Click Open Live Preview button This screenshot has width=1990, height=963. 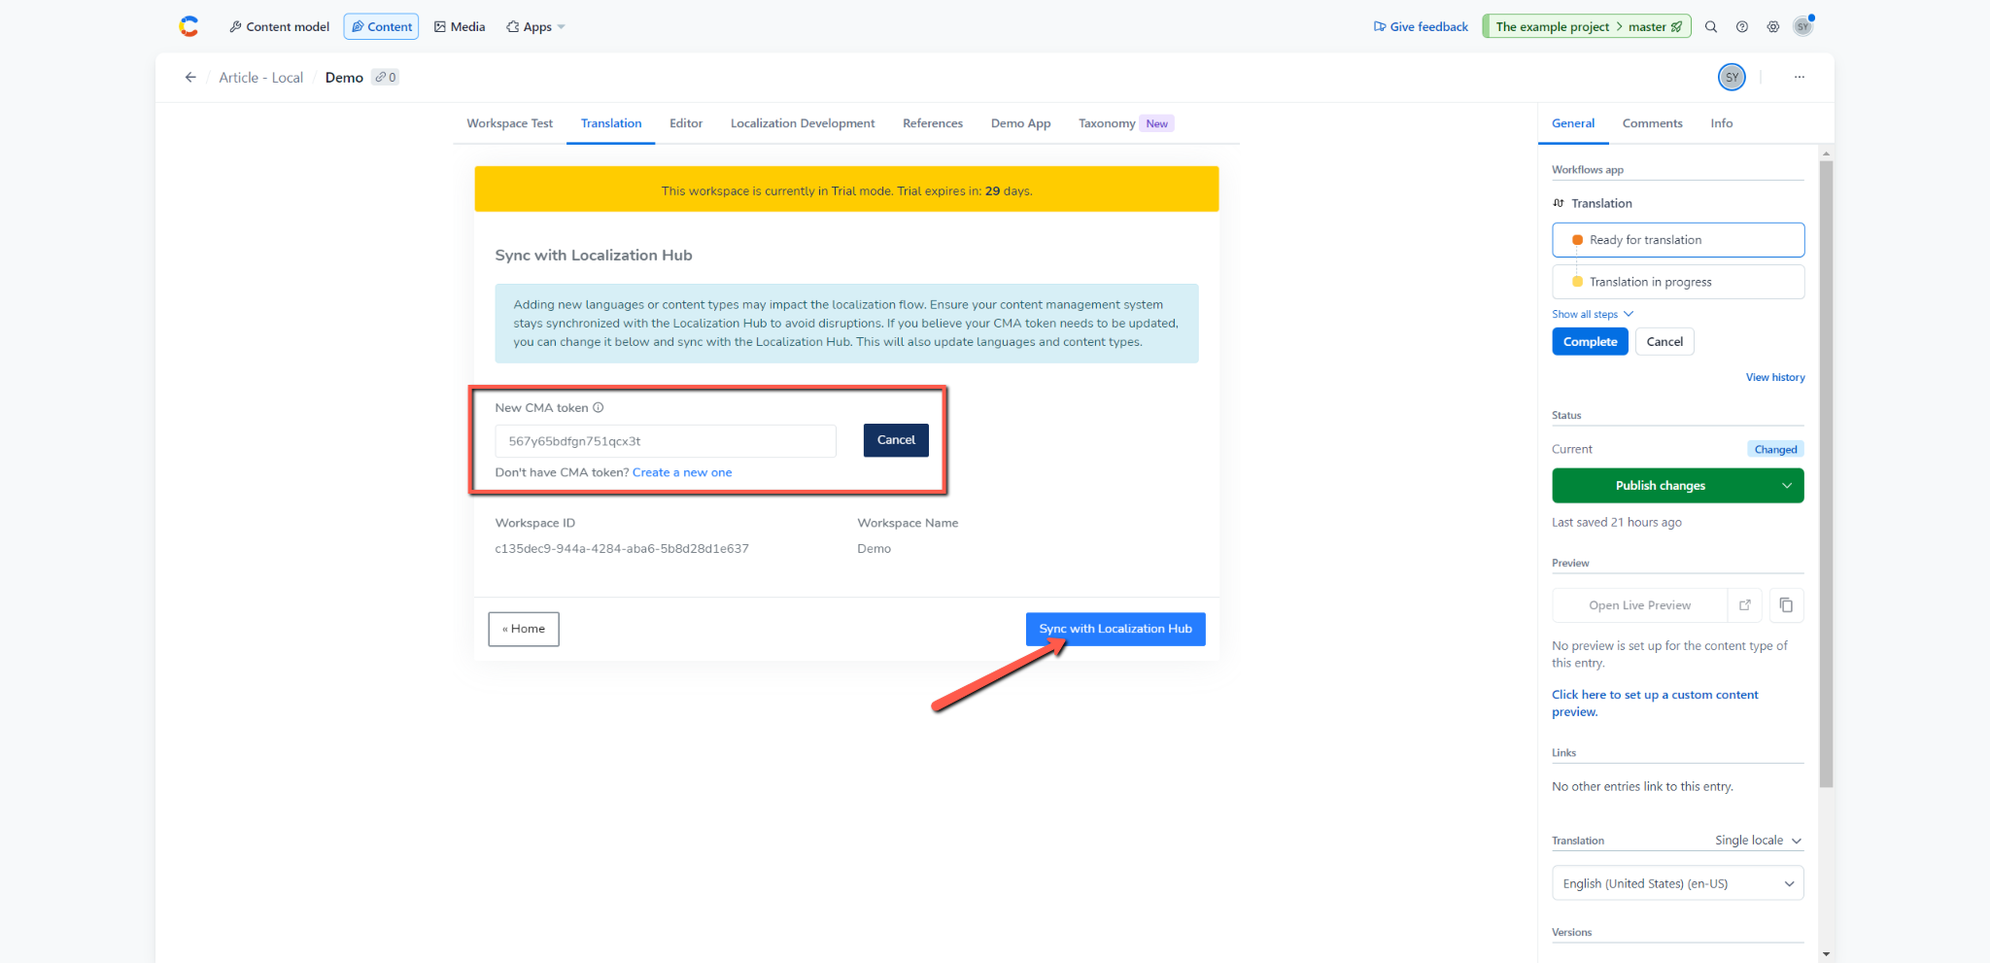(1639, 605)
